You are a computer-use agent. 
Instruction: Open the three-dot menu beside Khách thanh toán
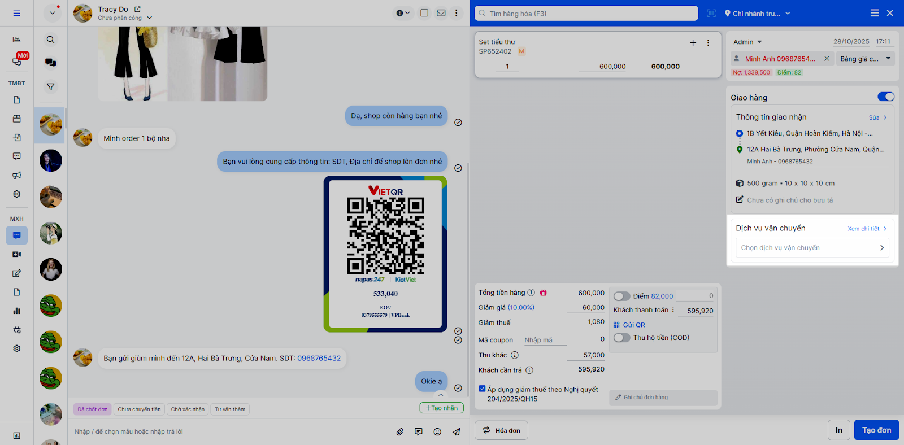point(673,310)
